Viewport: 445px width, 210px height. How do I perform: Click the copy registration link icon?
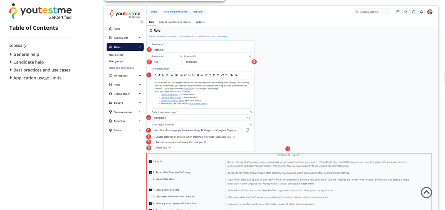coord(247,130)
